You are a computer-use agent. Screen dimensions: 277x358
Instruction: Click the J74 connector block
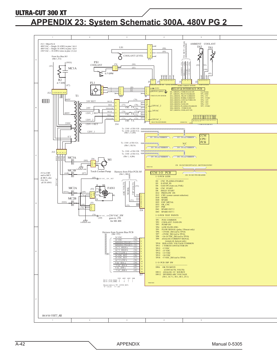[116, 68]
